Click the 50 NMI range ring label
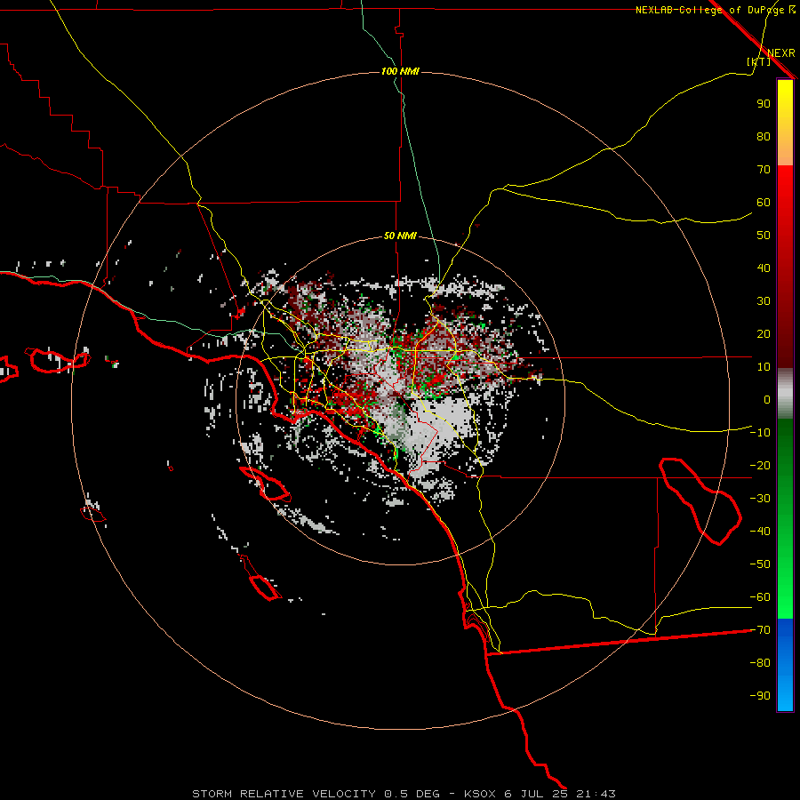 tap(400, 236)
